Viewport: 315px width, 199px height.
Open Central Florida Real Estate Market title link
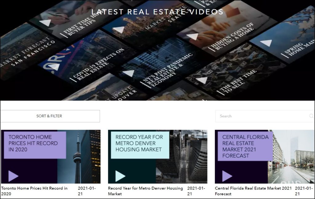point(253,191)
